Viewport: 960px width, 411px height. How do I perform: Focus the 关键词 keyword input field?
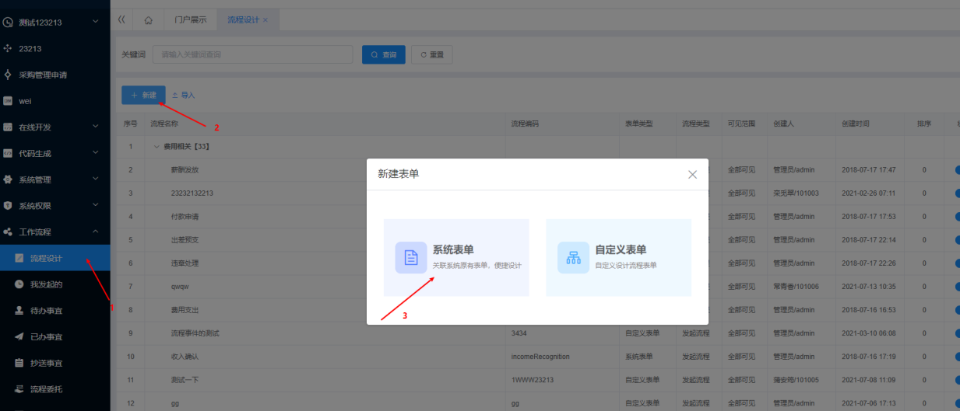pos(251,54)
